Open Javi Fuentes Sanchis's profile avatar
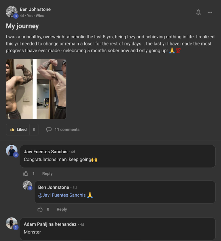 click(x=12, y=151)
